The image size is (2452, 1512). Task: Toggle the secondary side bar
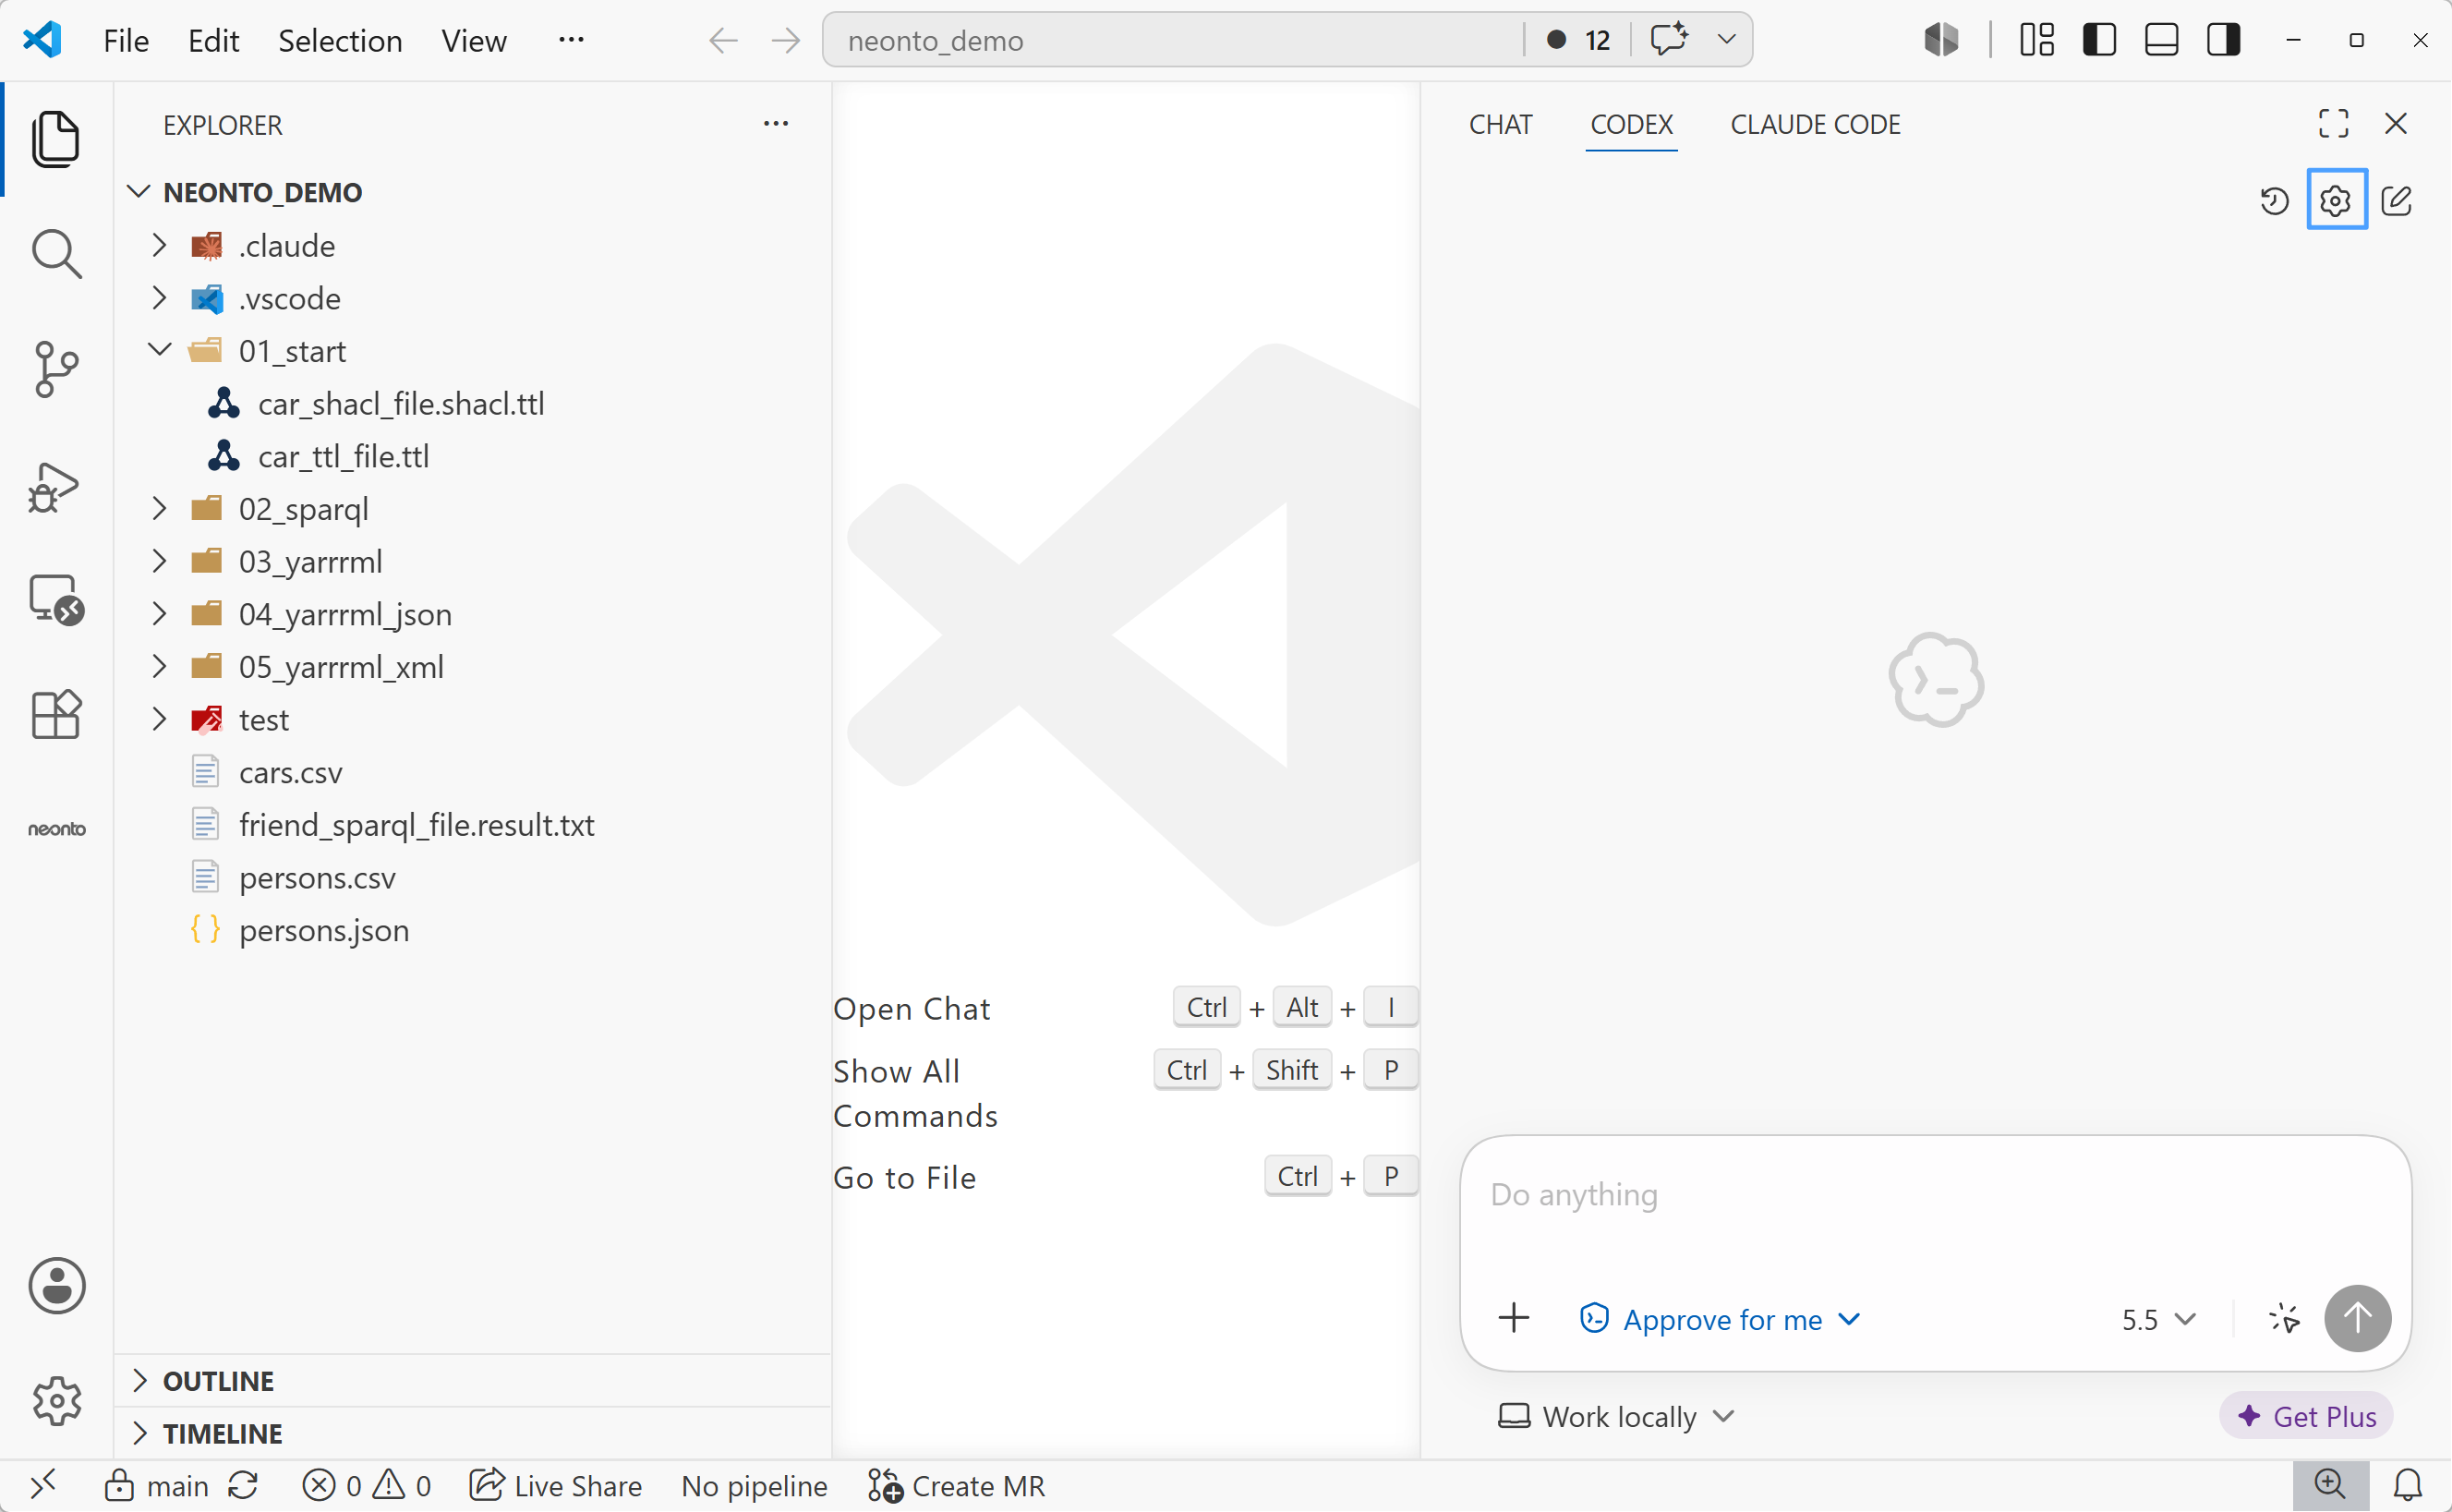point(2223,40)
